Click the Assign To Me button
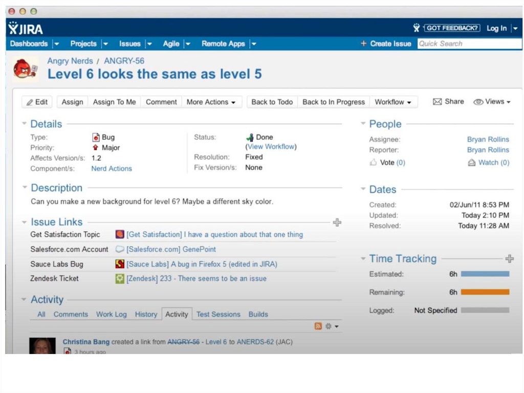524x393 pixels. pyautogui.click(x=114, y=102)
